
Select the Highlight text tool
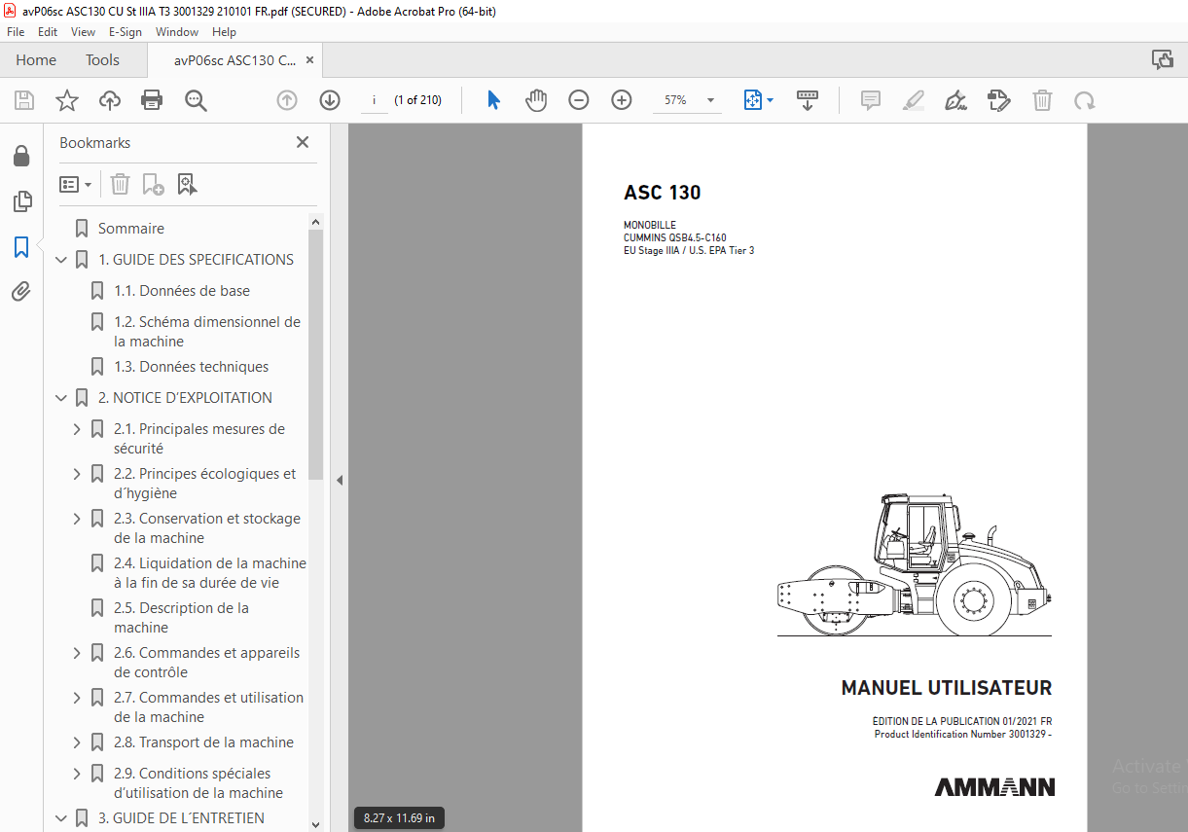pos(913,100)
